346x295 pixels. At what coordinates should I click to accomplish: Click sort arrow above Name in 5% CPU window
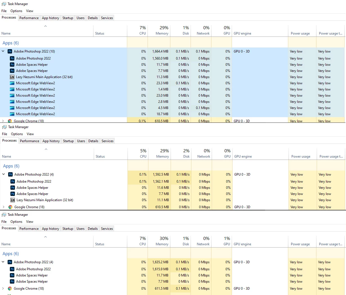[46, 149]
